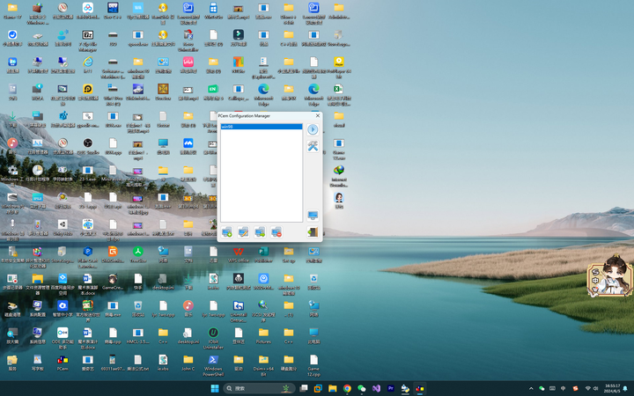Open machine settings with the hammer-wrench icon

click(313, 146)
